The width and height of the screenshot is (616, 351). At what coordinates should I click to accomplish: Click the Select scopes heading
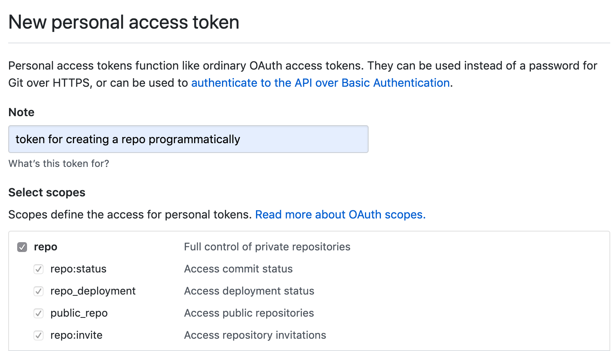pos(47,193)
